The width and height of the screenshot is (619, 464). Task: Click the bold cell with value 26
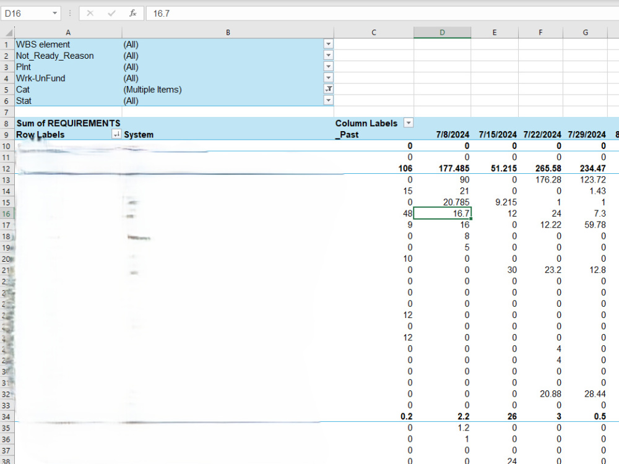[495, 416]
